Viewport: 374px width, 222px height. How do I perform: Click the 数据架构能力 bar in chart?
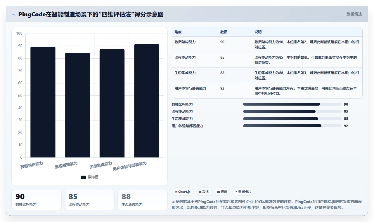pos(43,102)
